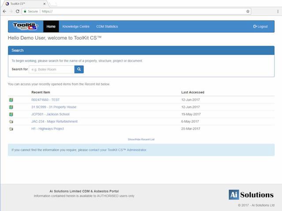Click the browser forward arrow
The width and height of the screenshot is (282, 211).
tap(11, 11)
